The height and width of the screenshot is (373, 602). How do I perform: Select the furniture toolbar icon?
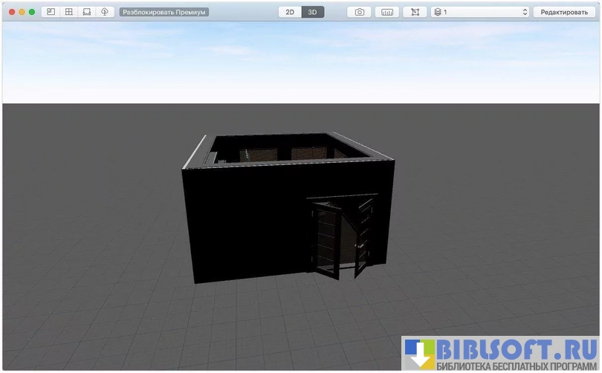coord(87,13)
